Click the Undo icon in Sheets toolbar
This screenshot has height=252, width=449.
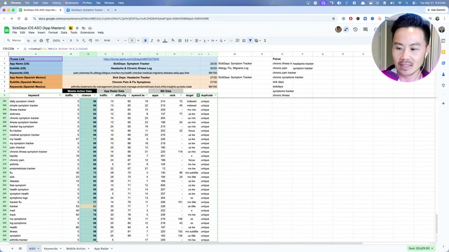(x=29, y=41)
